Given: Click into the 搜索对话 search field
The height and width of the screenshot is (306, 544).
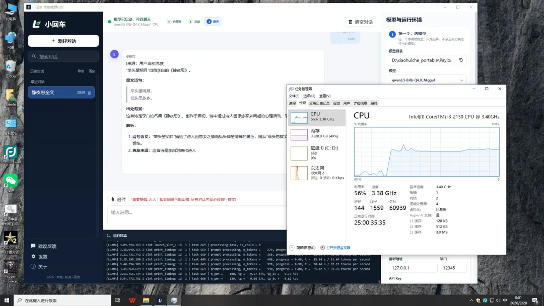Looking at the screenshot, I should click(63, 56).
